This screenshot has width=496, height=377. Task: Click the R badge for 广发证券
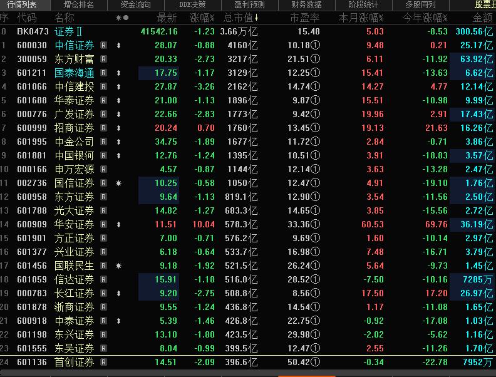tap(103, 114)
